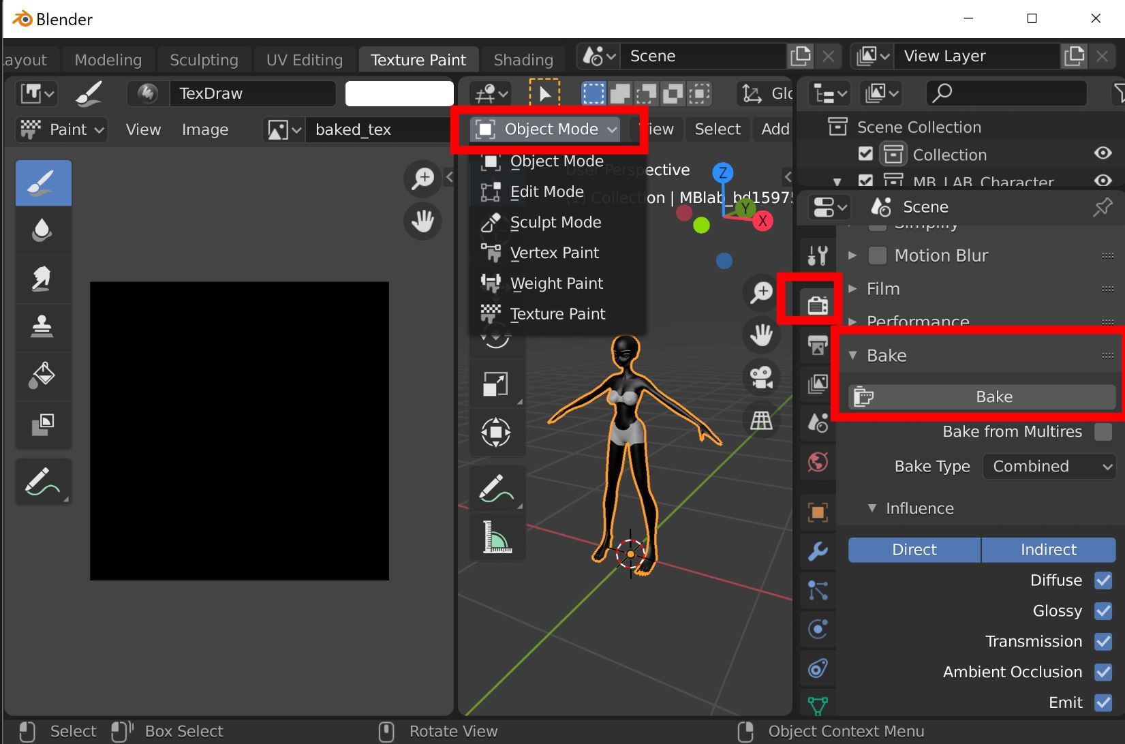
Task: Enable Indirect lighting contributions
Action: (x=1048, y=549)
